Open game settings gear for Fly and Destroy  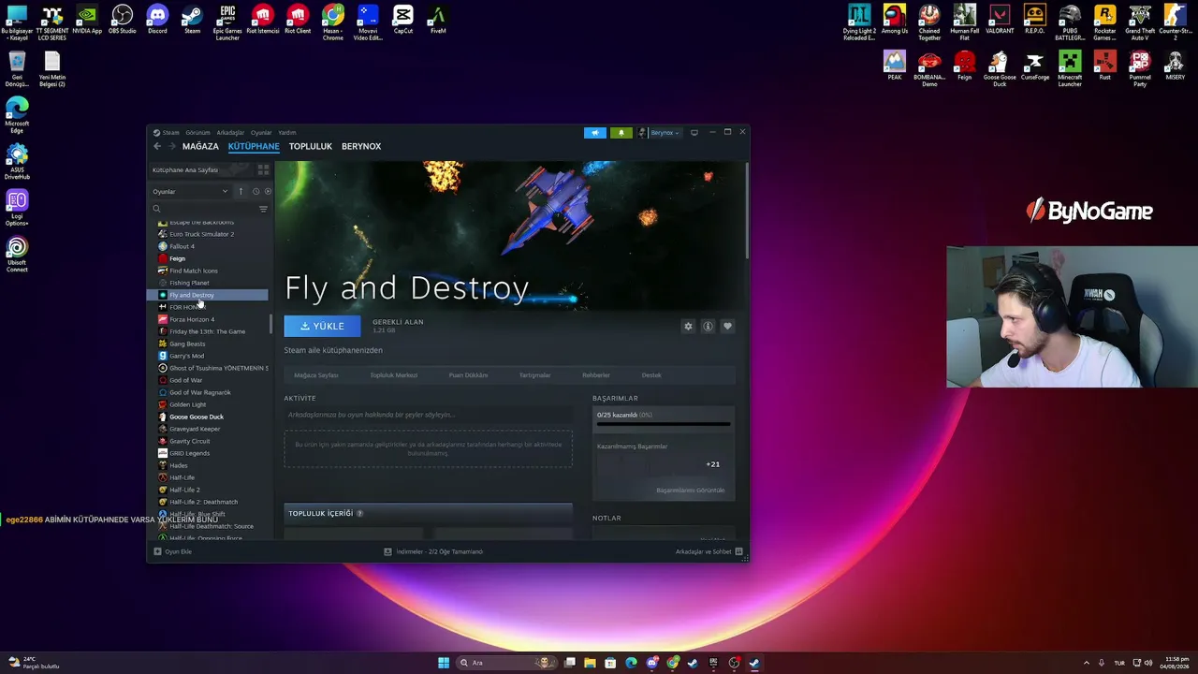coord(688,326)
